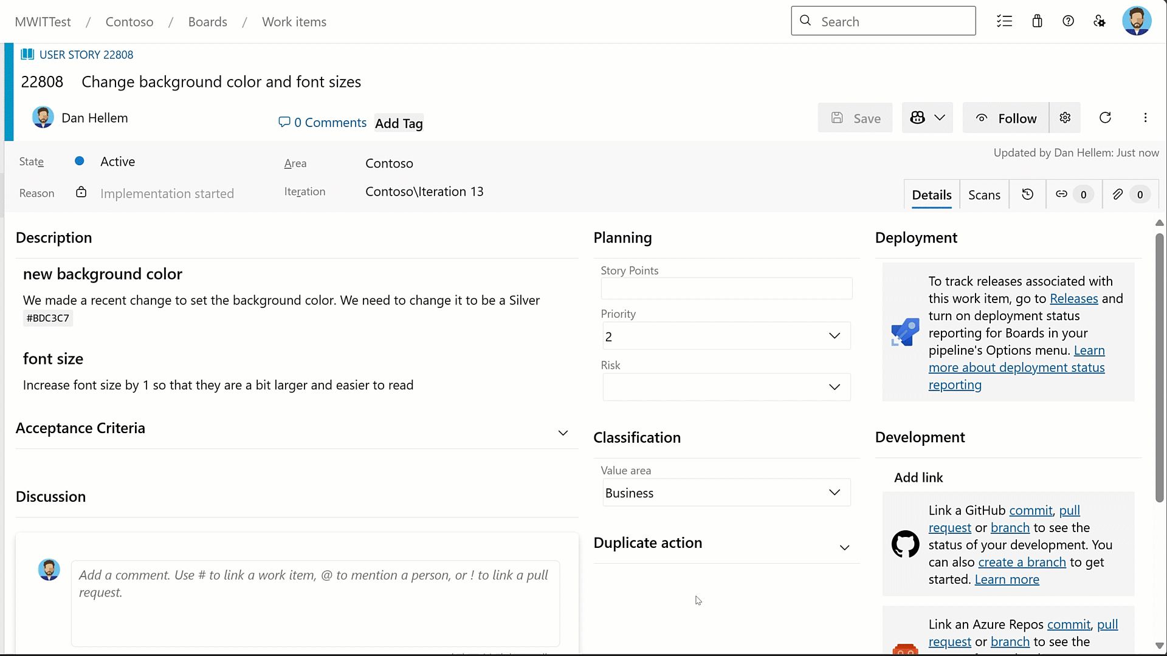Click the Add link heading
1167x656 pixels.
click(918, 477)
